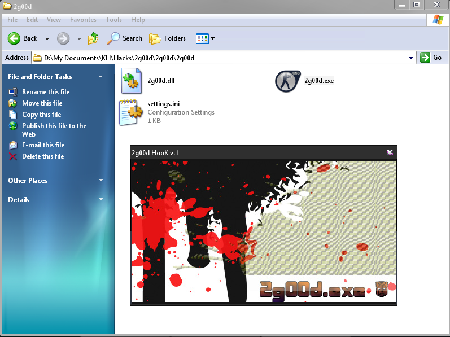Expand the Details panel
The height and width of the screenshot is (337, 450).
(x=101, y=199)
